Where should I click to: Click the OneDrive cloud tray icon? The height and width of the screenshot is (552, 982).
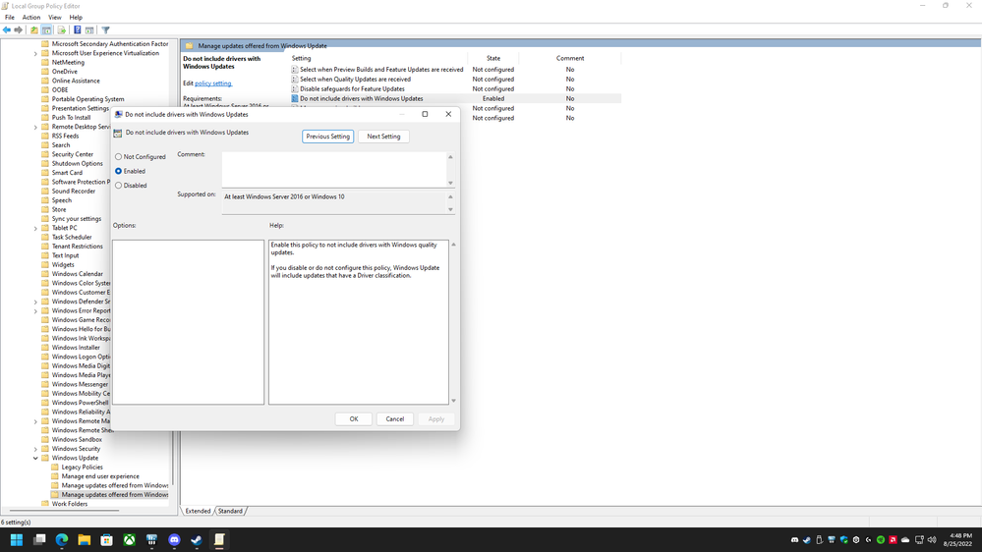[905, 539]
